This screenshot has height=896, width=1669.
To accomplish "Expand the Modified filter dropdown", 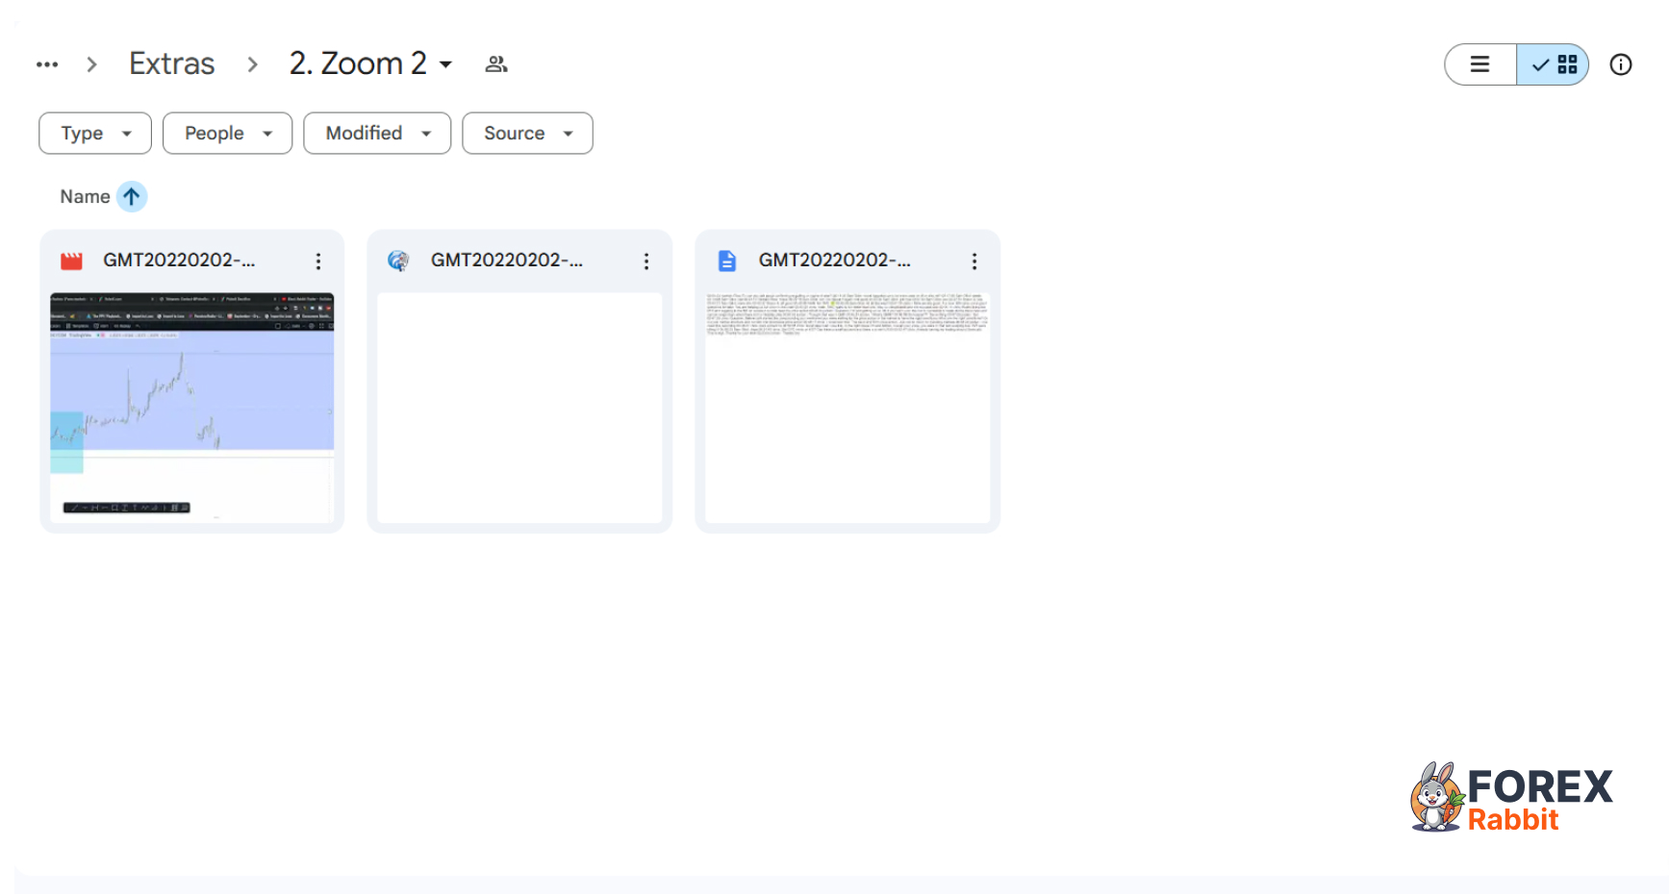I will coord(377,134).
